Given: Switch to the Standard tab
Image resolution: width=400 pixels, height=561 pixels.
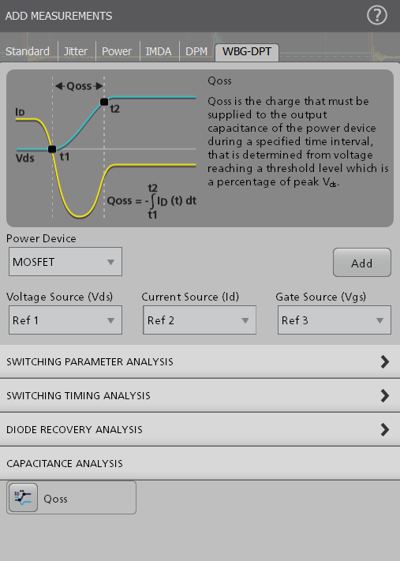Looking at the screenshot, I should pos(28,51).
